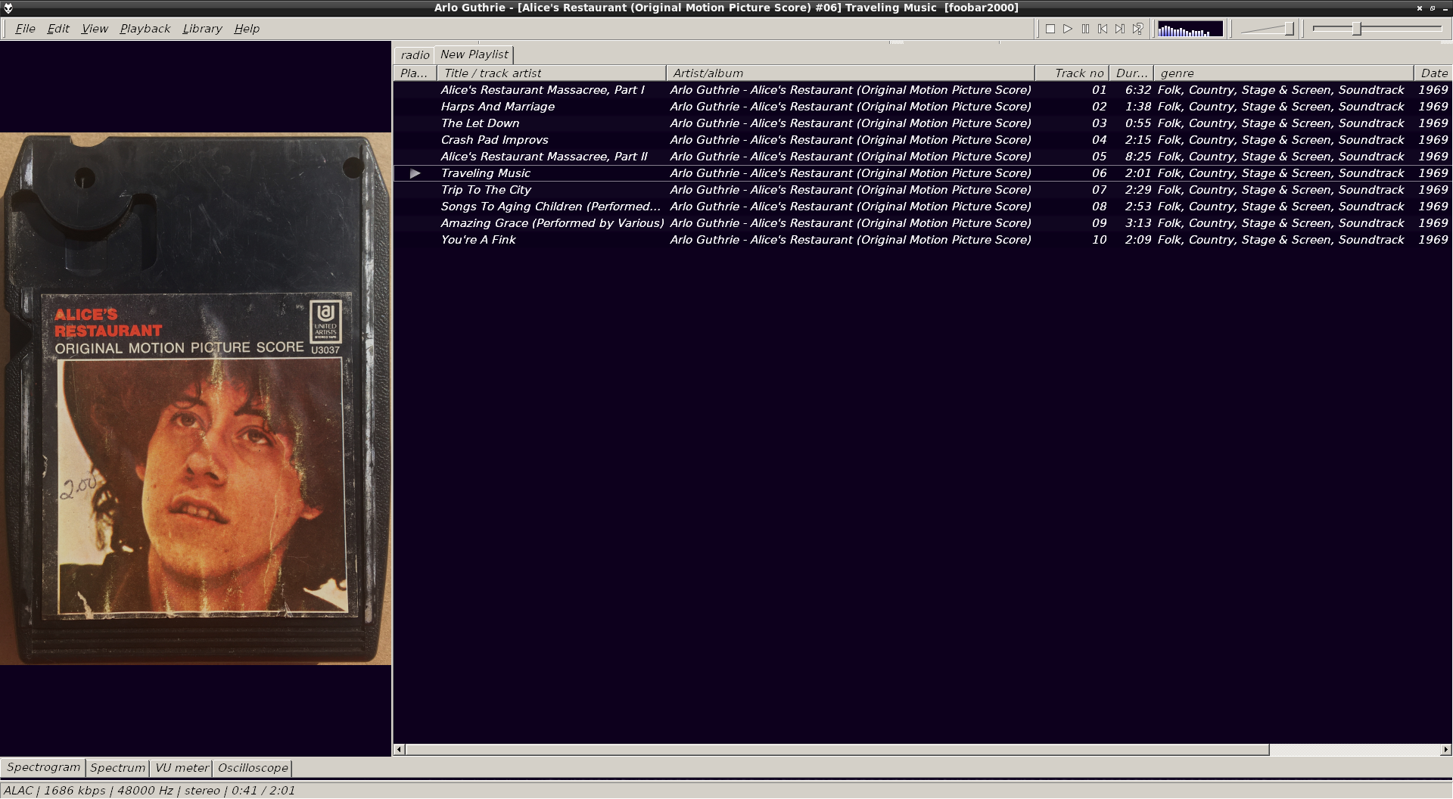This screenshot has height=799, width=1453.
Task: Open the Help menu
Action: click(x=247, y=29)
